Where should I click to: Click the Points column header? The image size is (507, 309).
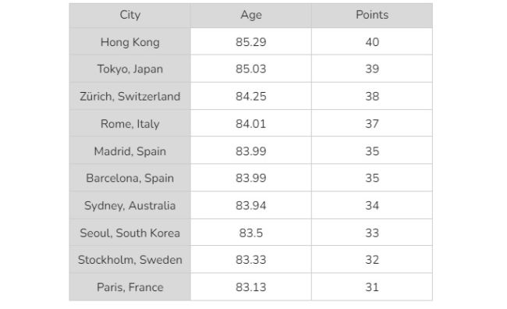click(372, 15)
